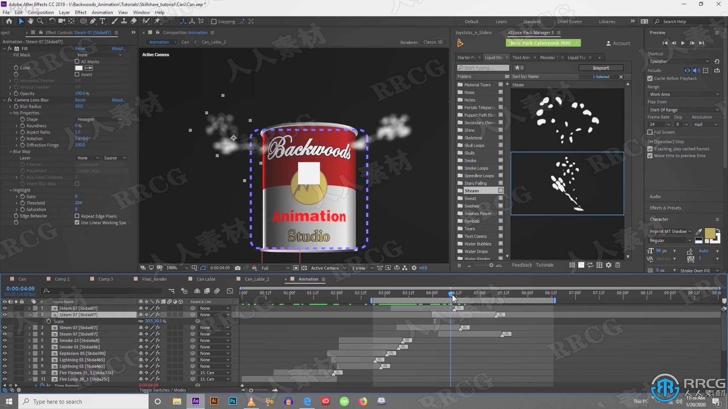This screenshot has height=409, width=728.
Task: Click the Fill color white swatch
Action: pyautogui.click(x=79, y=68)
